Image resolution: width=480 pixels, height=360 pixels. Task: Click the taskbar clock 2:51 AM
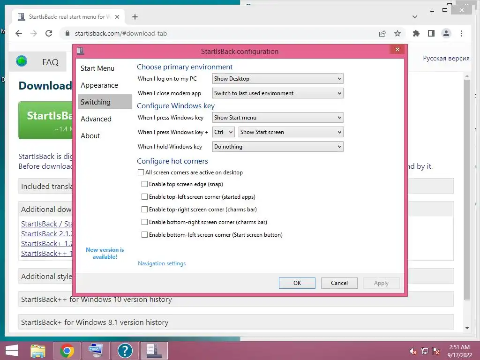[x=459, y=351]
